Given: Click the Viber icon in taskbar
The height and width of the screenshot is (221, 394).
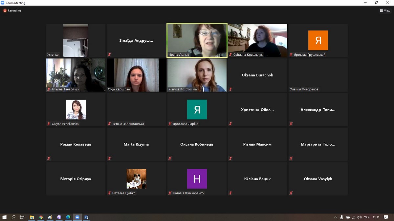Looking at the screenshot, I should point(59,217).
